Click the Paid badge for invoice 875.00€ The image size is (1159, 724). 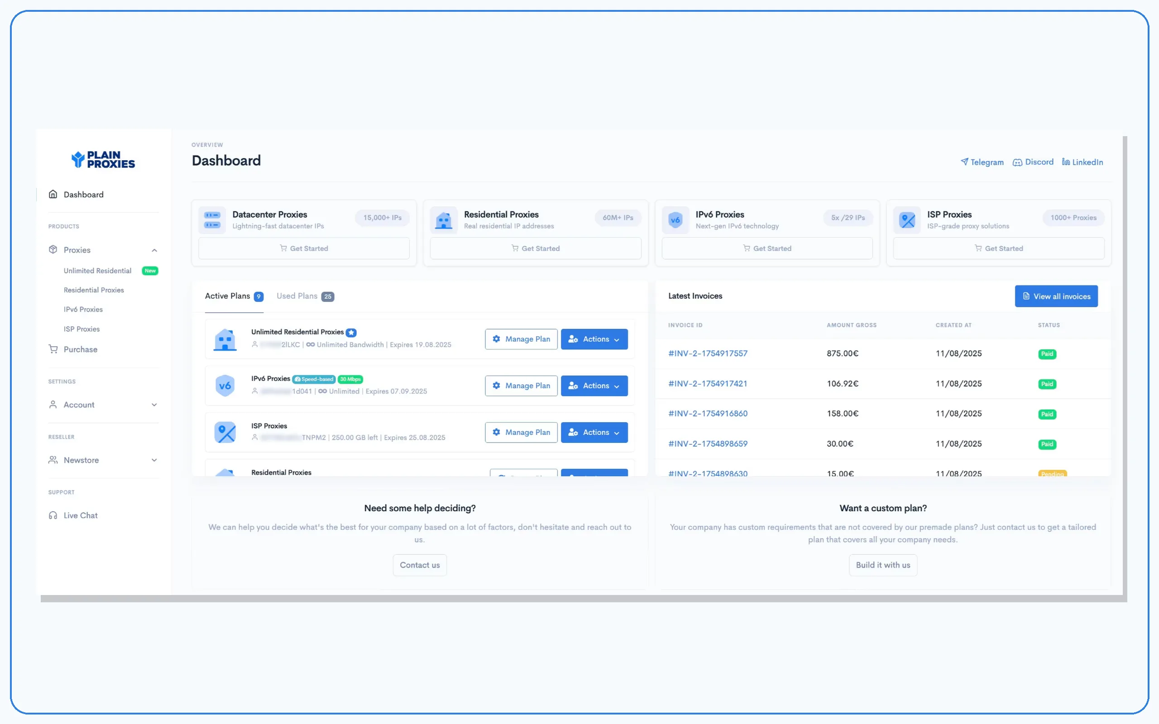pos(1047,354)
